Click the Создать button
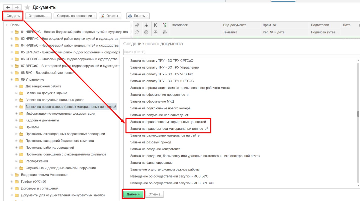360x201 pixels. click(x=13, y=16)
